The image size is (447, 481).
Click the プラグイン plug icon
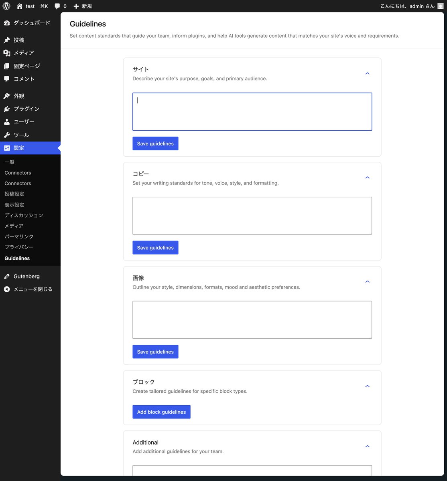(7, 109)
